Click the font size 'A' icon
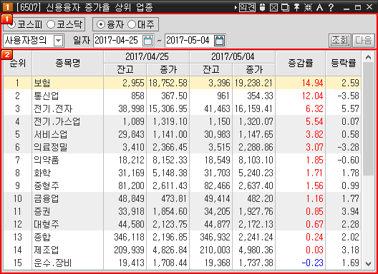Viewport: 378px width, 274px height. 320,7
